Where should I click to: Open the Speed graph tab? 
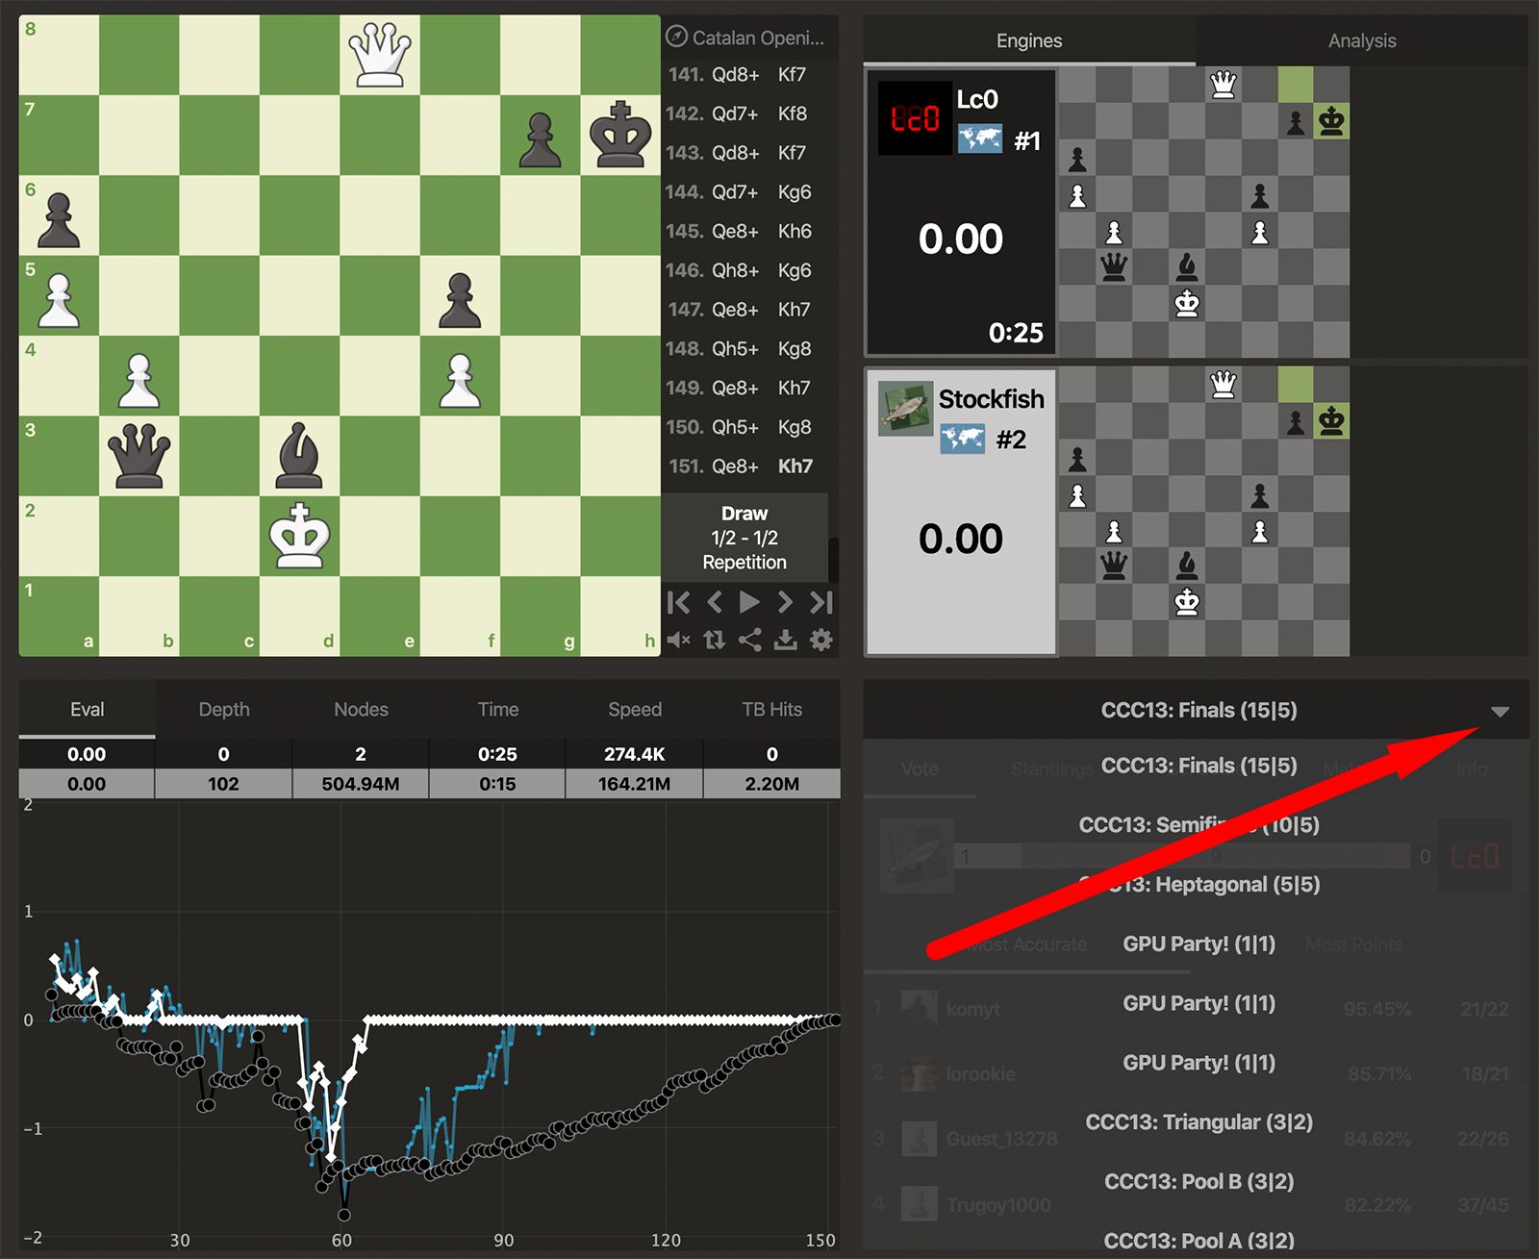click(635, 709)
